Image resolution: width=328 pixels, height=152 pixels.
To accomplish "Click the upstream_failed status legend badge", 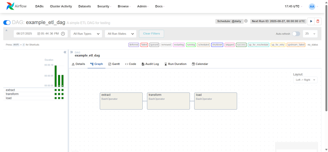I will coord(296,45).
